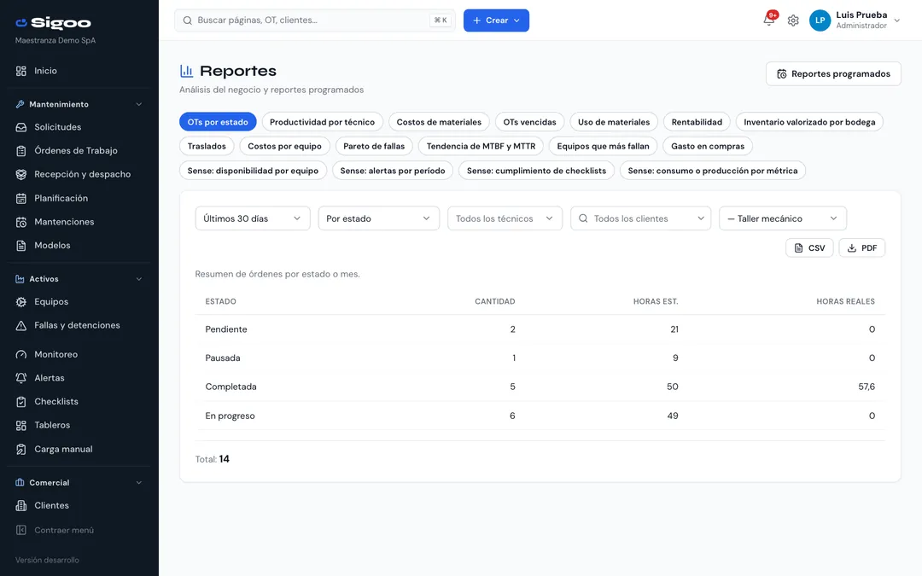Open the Luis Prueba user menu chevron

[897, 20]
